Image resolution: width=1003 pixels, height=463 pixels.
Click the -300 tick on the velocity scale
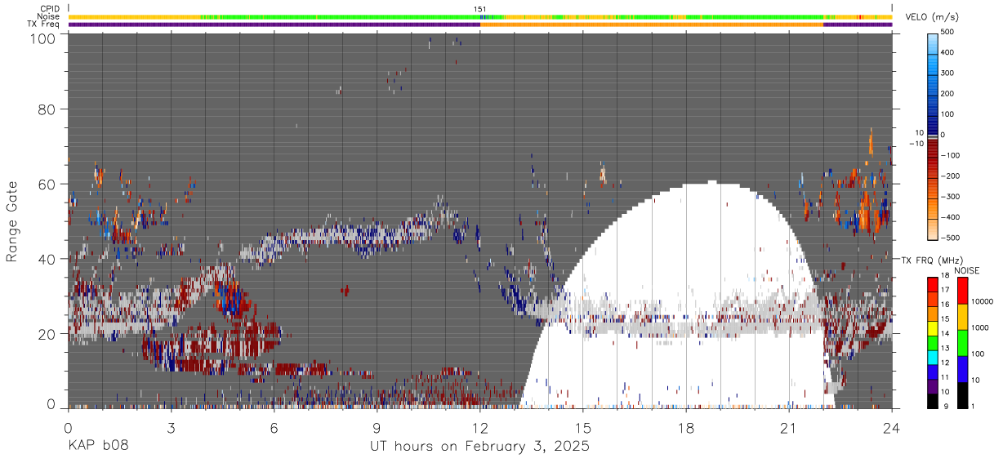pos(951,197)
